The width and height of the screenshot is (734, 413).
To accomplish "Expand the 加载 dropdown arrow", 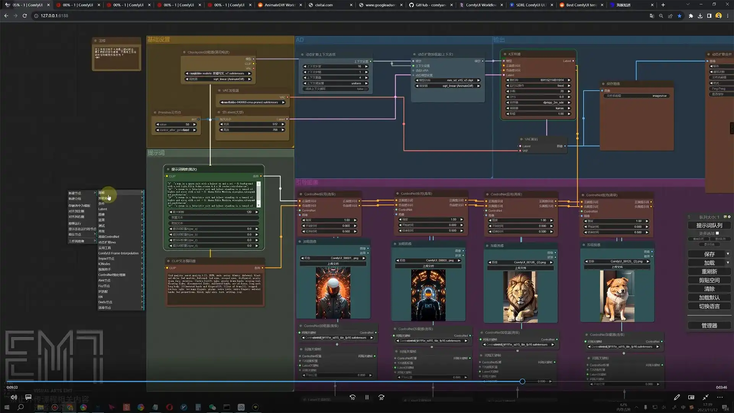I will [x=728, y=263].
